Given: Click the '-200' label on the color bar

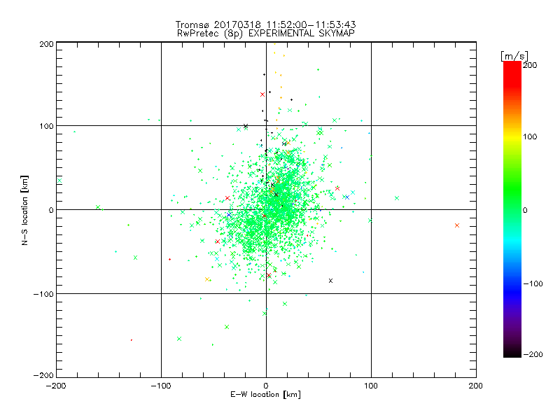Looking at the screenshot, I should tap(533, 354).
